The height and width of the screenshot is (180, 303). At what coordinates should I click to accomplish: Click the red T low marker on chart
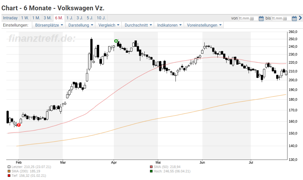click(x=19, y=125)
